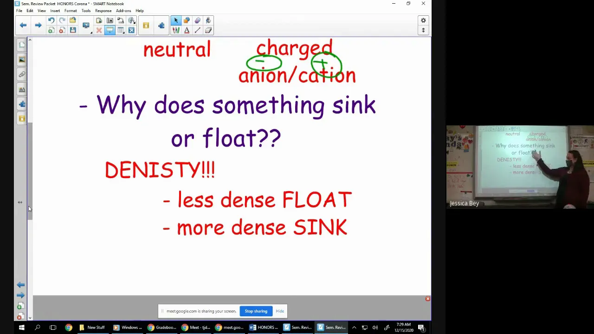Click the Paste clipboard icon

click(x=99, y=20)
